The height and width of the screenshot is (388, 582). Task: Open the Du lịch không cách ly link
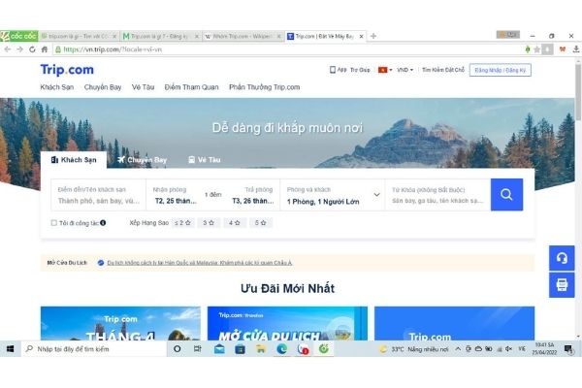click(x=200, y=263)
